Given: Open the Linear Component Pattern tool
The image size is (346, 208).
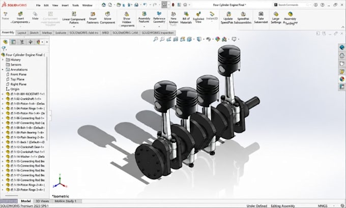Looking at the screenshot, I should (74, 18).
